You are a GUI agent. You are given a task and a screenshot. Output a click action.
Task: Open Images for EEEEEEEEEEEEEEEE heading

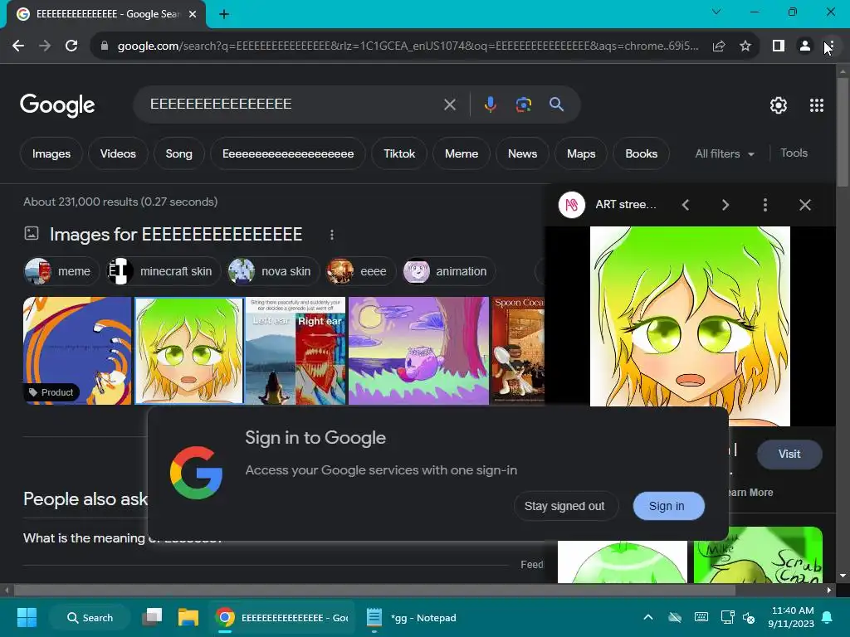(176, 235)
